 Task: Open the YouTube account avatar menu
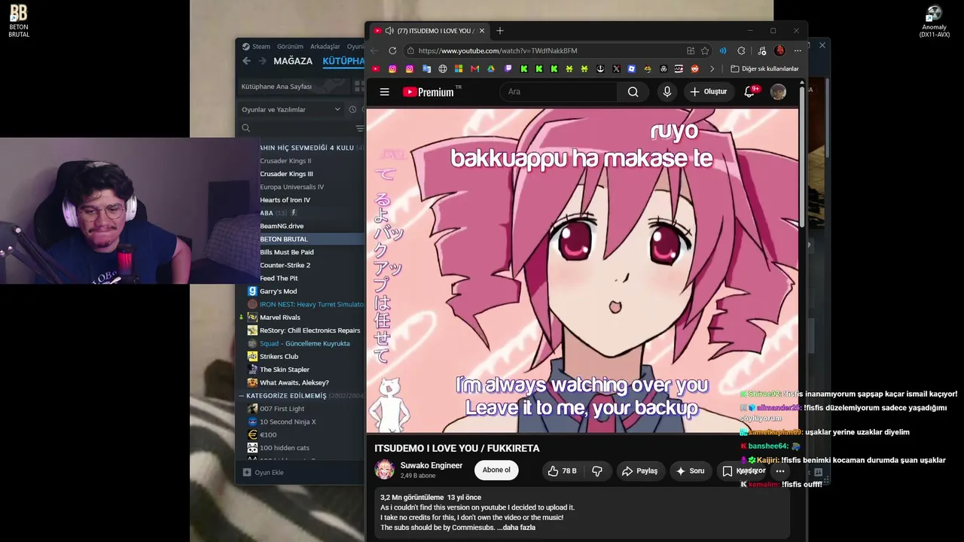pos(778,92)
